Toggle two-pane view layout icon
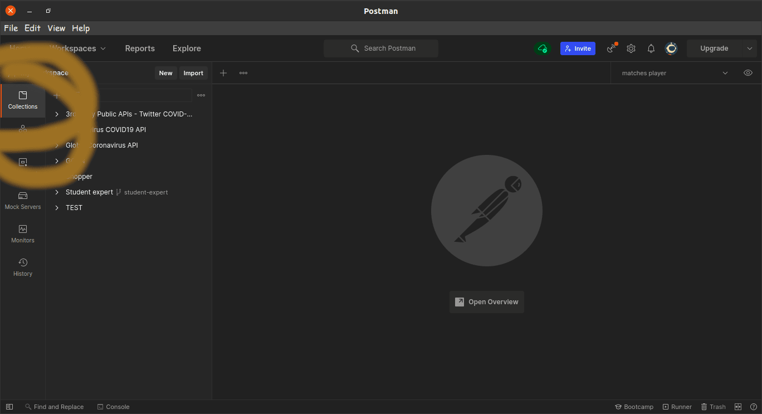Viewport: 762px width, 414px height. (738, 407)
